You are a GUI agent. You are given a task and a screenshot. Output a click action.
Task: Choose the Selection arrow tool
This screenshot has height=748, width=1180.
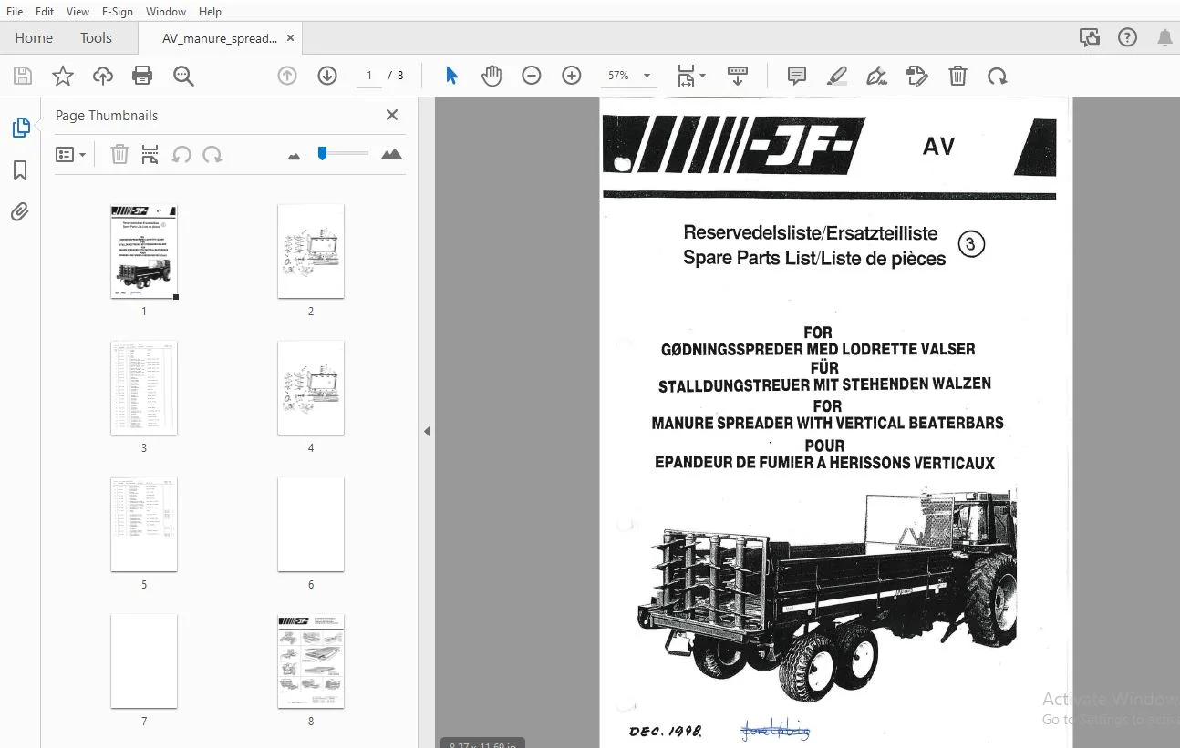point(451,76)
